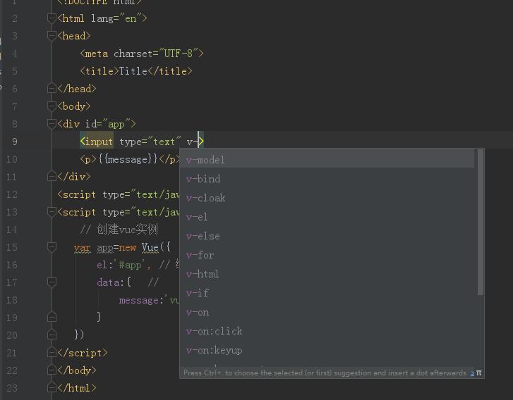Toggle fold marker at closing html tag
This screenshot has width=513, height=400.
52,388
